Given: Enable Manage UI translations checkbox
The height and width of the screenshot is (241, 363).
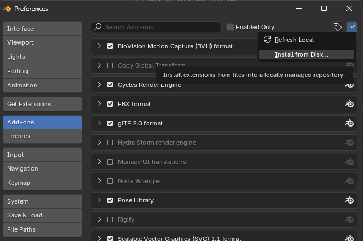Looking at the screenshot, I should coord(110,162).
